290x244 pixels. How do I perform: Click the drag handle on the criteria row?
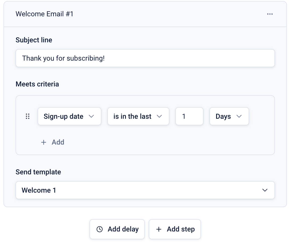coord(28,116)
